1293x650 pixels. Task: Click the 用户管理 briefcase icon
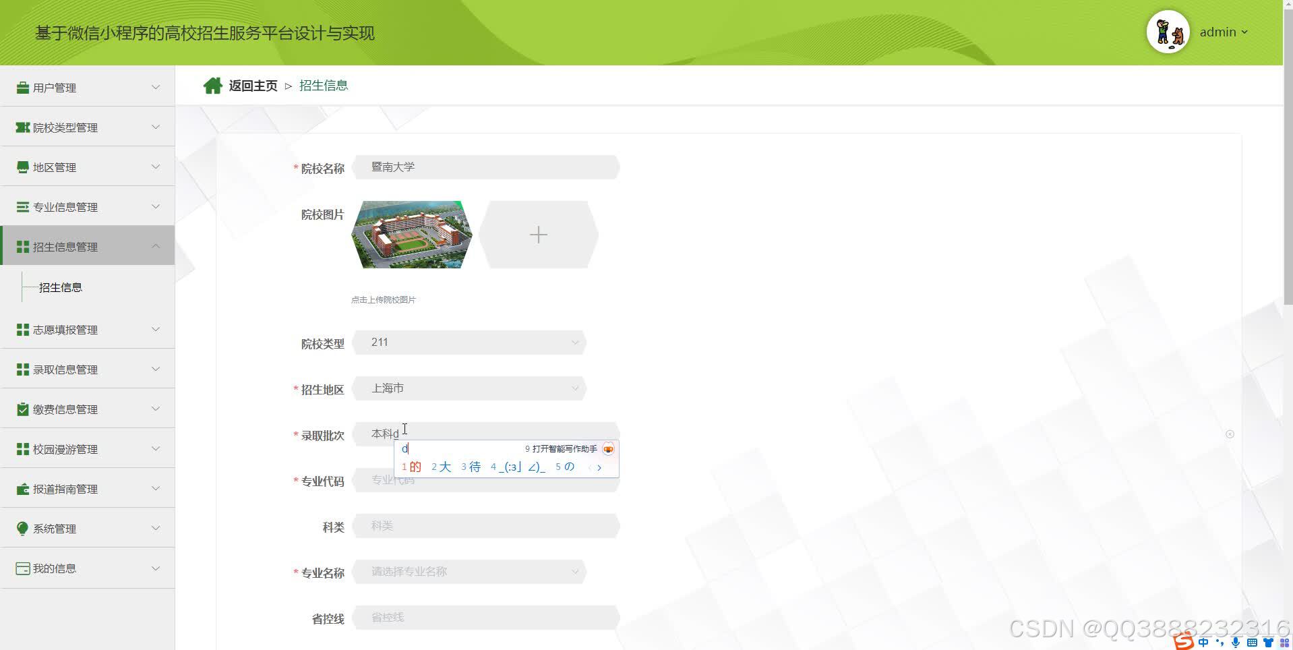point(22,88)
